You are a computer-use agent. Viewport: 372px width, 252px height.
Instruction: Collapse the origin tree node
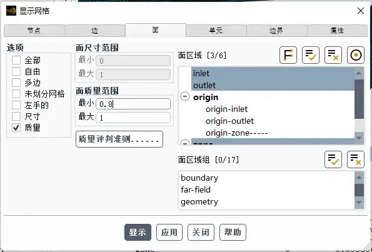(185, 97)
